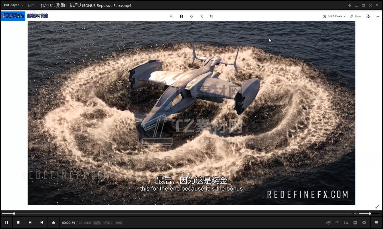Close the PotPlayer window
This screenshot has width=383, height=229.
pos(377,5)
